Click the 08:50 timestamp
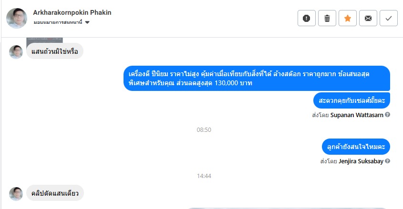 pos(204,129)
